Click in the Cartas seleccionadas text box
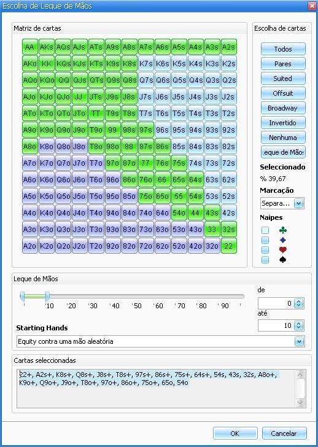This screenshot has height=447, width=318. pos(161,389)
